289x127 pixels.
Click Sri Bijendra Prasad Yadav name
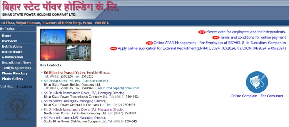[65, 73]
